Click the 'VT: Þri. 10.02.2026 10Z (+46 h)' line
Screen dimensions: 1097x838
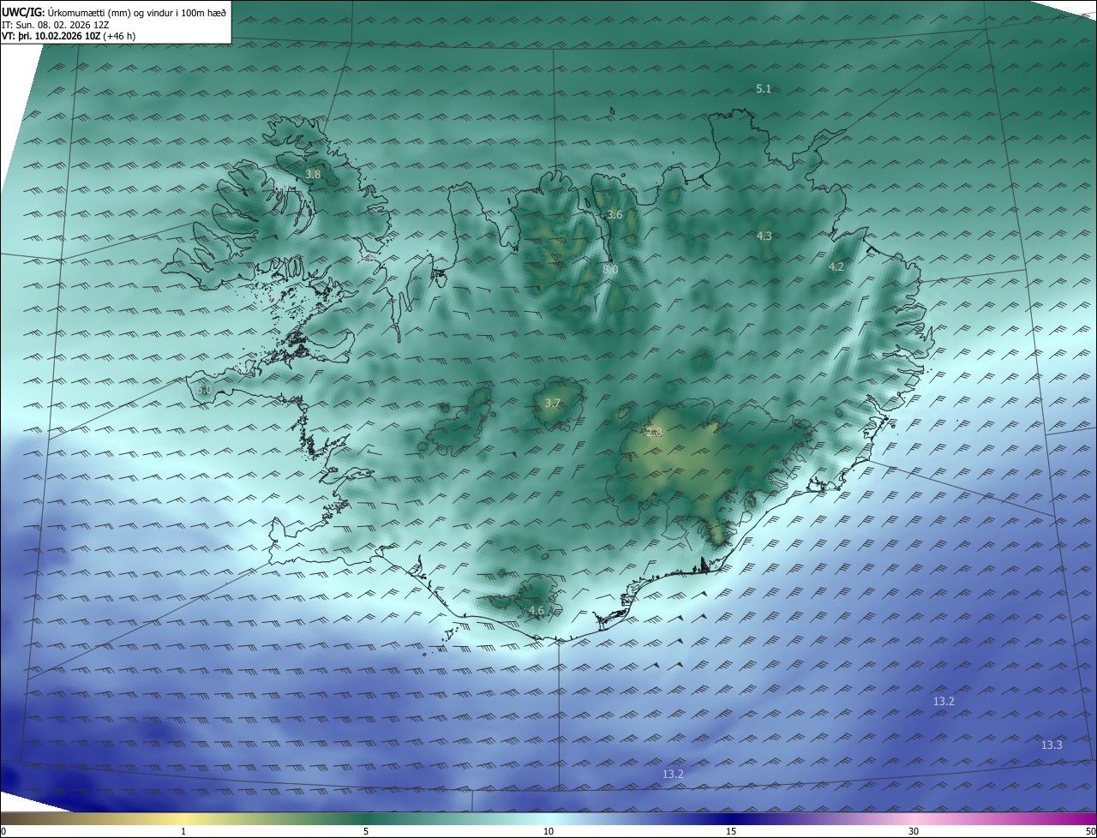[69, 36]
